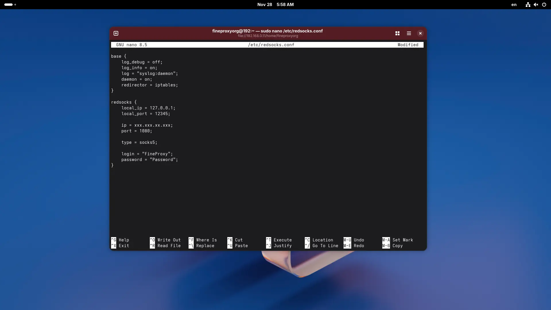The width and height of the screenshot is (551, 310).
Task: Close the terminal window
Action: (420, 33)
